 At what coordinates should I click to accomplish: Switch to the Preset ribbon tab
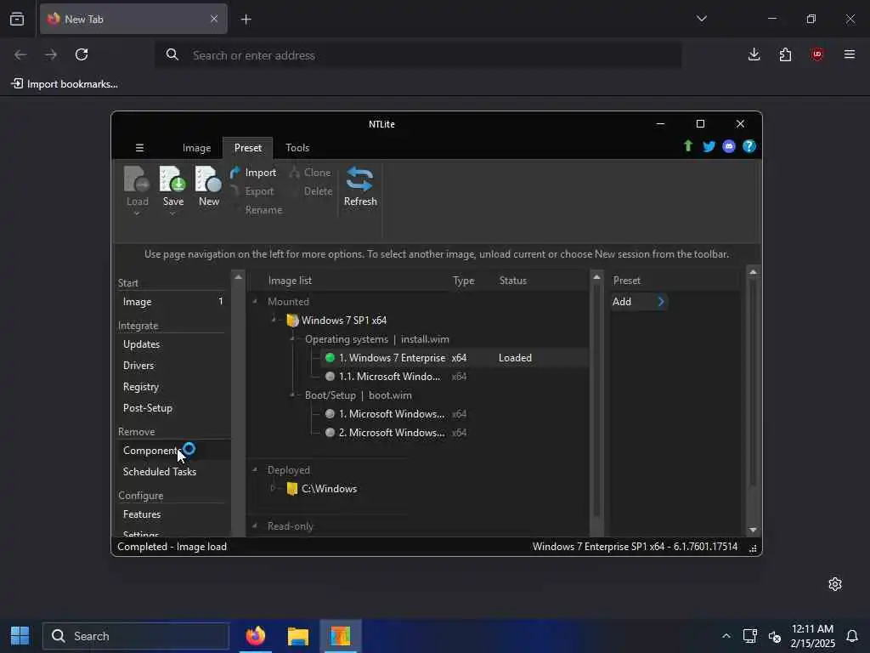[x=247, y=148]
